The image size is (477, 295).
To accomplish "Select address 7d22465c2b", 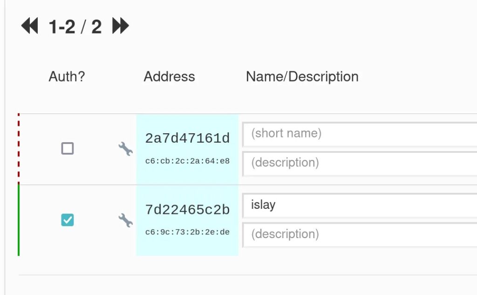I will pyautogui.click(x=187, y=210).
